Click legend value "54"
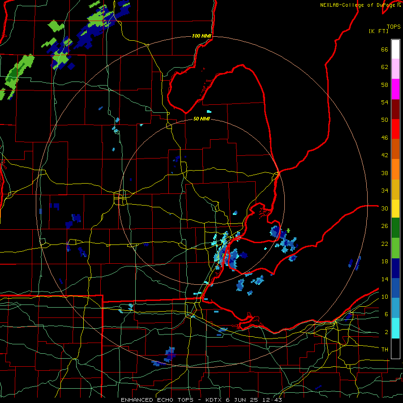 [x=385, y=102]
